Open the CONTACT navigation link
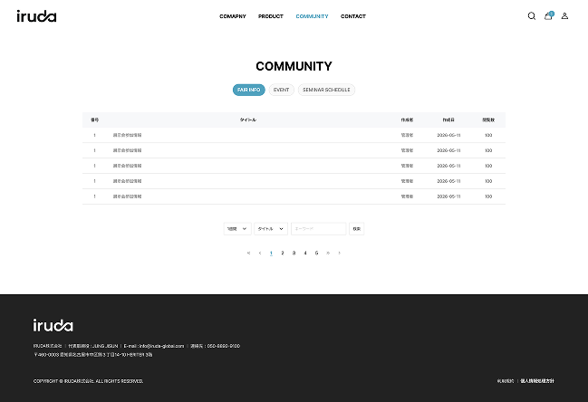The height and width of the screenshot is (402, 588). (352, 16)
